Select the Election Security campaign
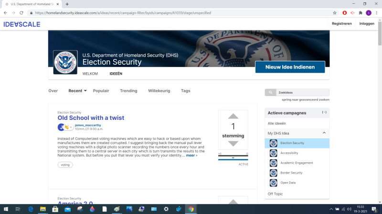Screen dimensions: 382x214 (x=297, y=143)
